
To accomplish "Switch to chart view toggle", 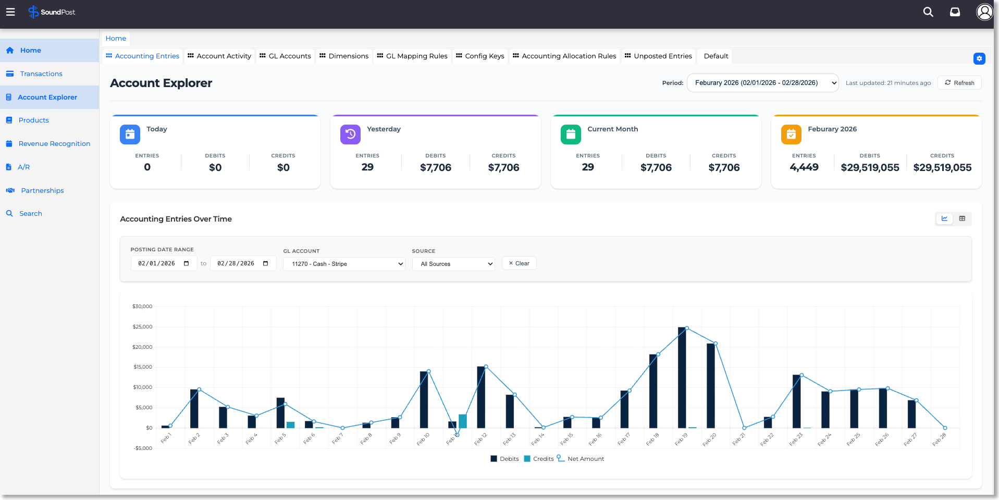I will pos(944,219).
